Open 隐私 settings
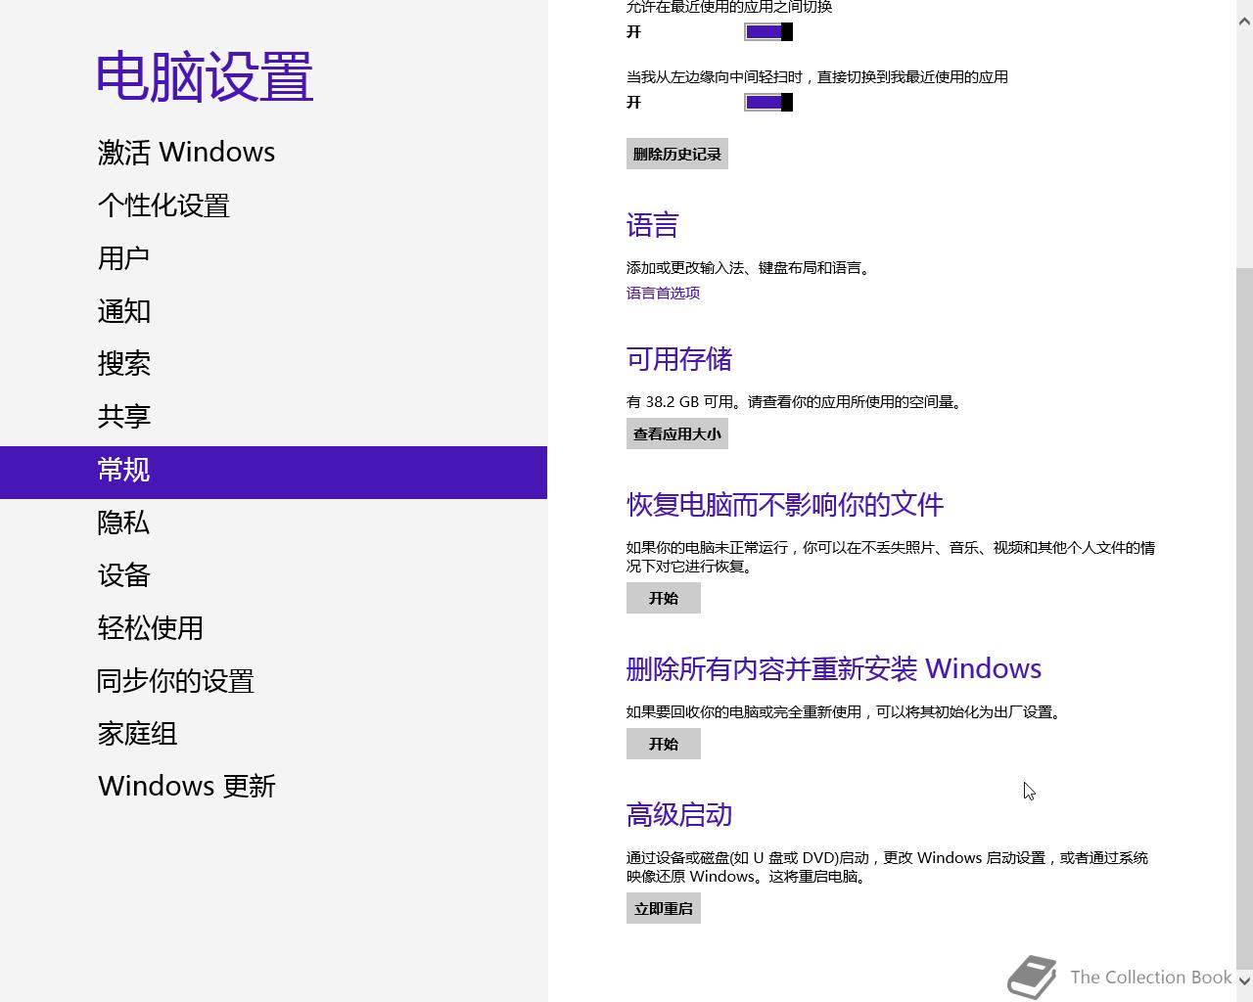 pos(123,523)
